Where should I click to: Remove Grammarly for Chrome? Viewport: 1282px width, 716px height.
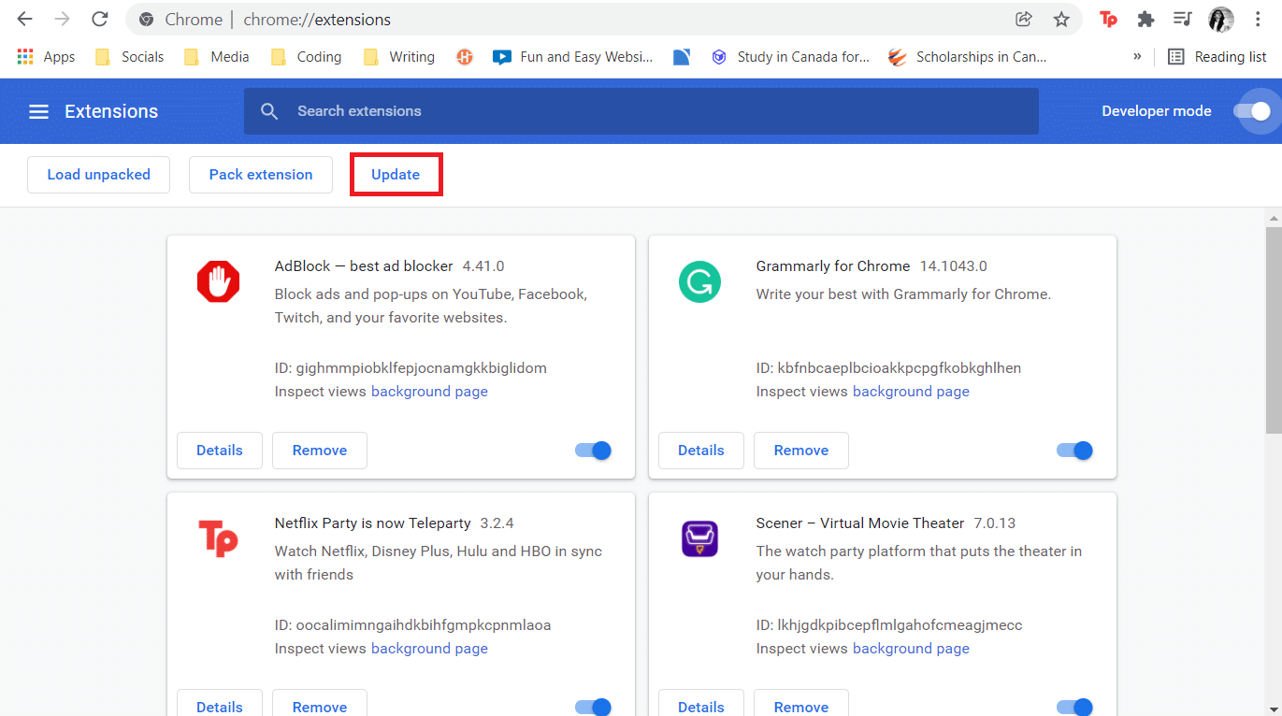pos(801,451)
